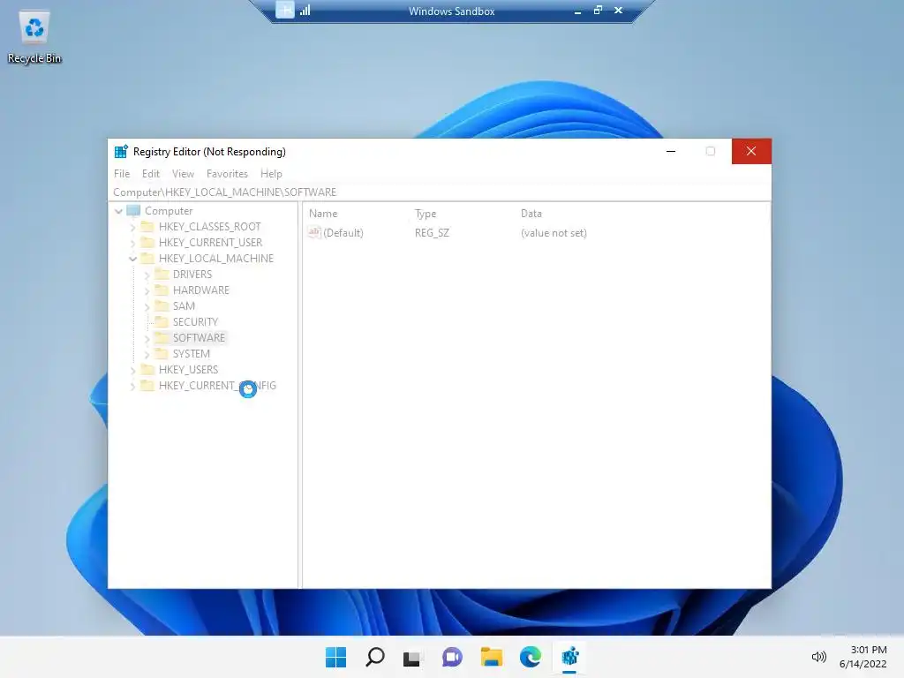This screenshot has height=678, width=904.
Task: Click the Name column header
Action: pos(323,214)
